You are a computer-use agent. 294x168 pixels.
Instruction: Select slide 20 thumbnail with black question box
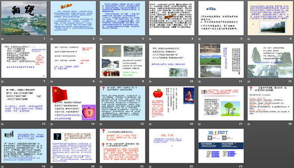coord(73,146)
